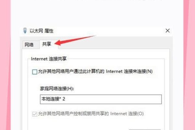Viewport: 195px width, 130px height.
Task: Click the Ethernet adapter icon in title bar
Action: 25,31
